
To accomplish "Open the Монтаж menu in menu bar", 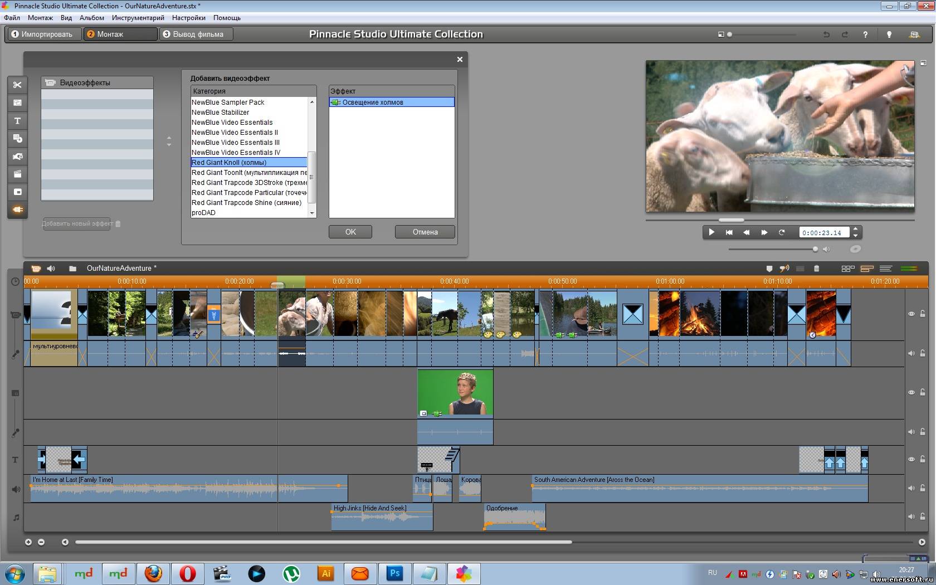I will pos(40,18).
